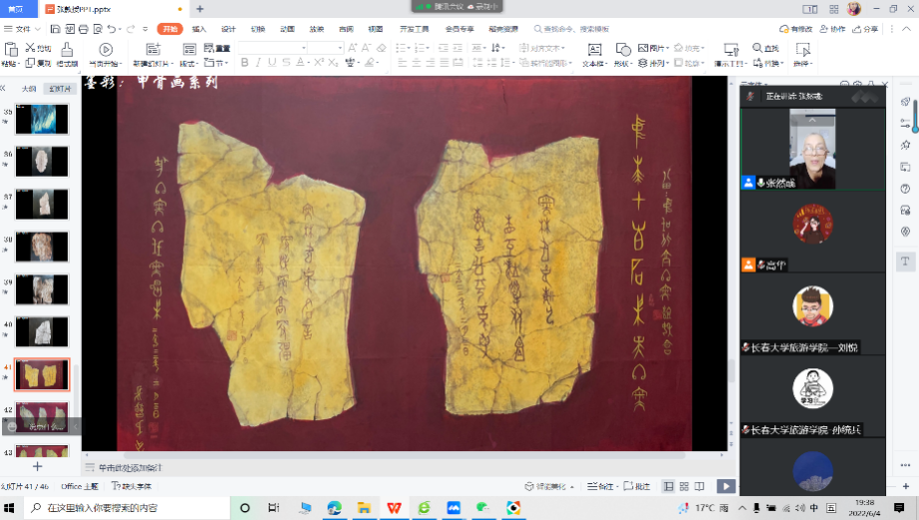Select slide 38 thumbnail
The image size is (919, 520).
point(42,247)
